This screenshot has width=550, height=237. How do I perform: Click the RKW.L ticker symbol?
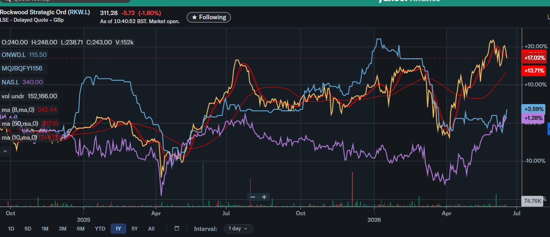79,12
